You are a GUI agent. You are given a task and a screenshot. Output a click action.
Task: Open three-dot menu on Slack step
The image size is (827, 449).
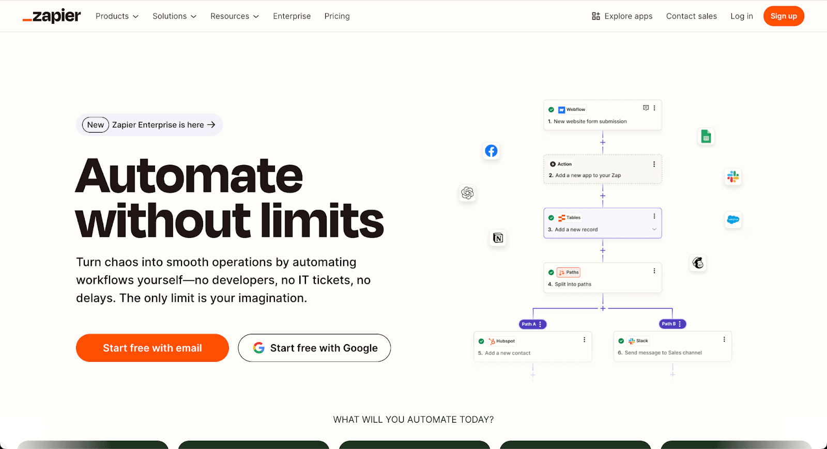point(724,339)
